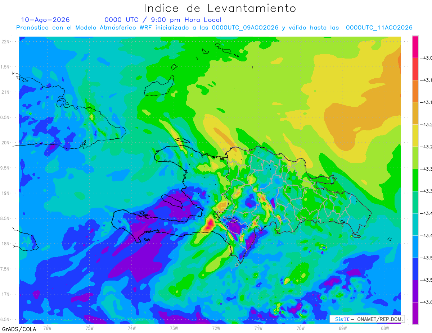Screen dimensions: 432x333
Task: Select the longitude label "68W"
Action: [385, 328]
